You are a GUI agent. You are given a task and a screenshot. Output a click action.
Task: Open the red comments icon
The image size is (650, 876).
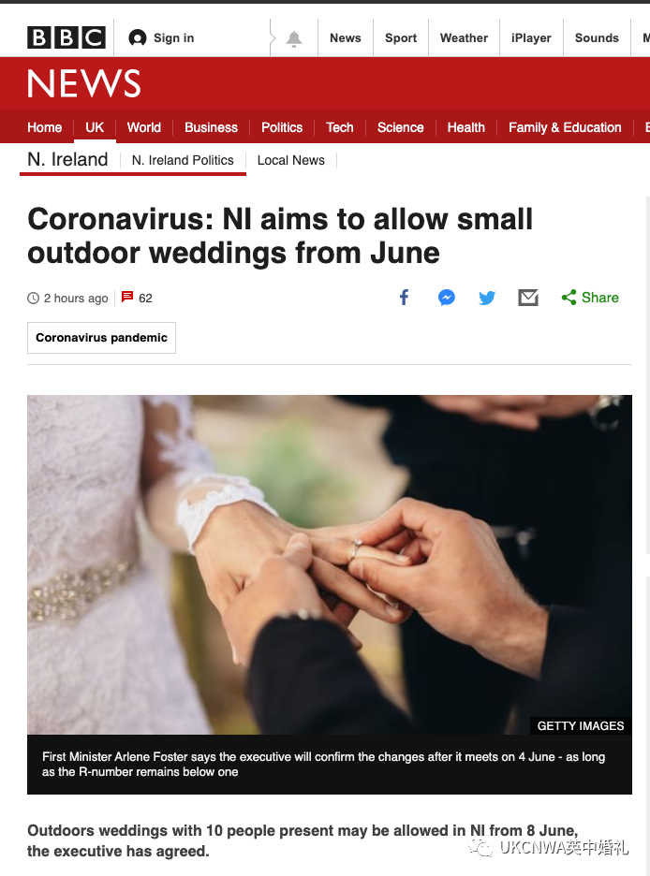[127, 297]
